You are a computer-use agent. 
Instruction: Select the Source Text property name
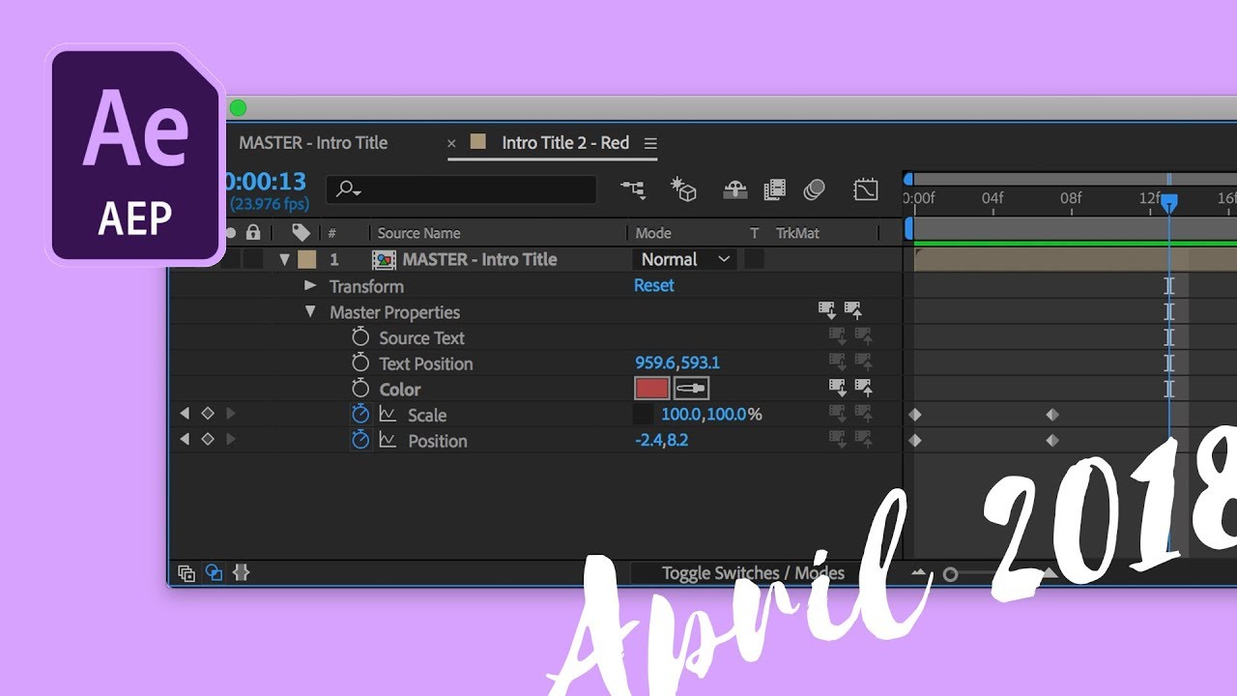(421, 337)
